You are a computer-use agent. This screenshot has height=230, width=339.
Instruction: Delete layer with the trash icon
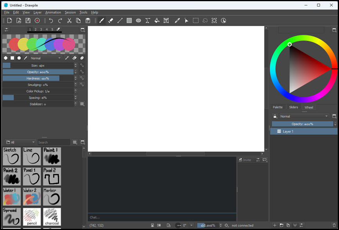click(334, 225)
